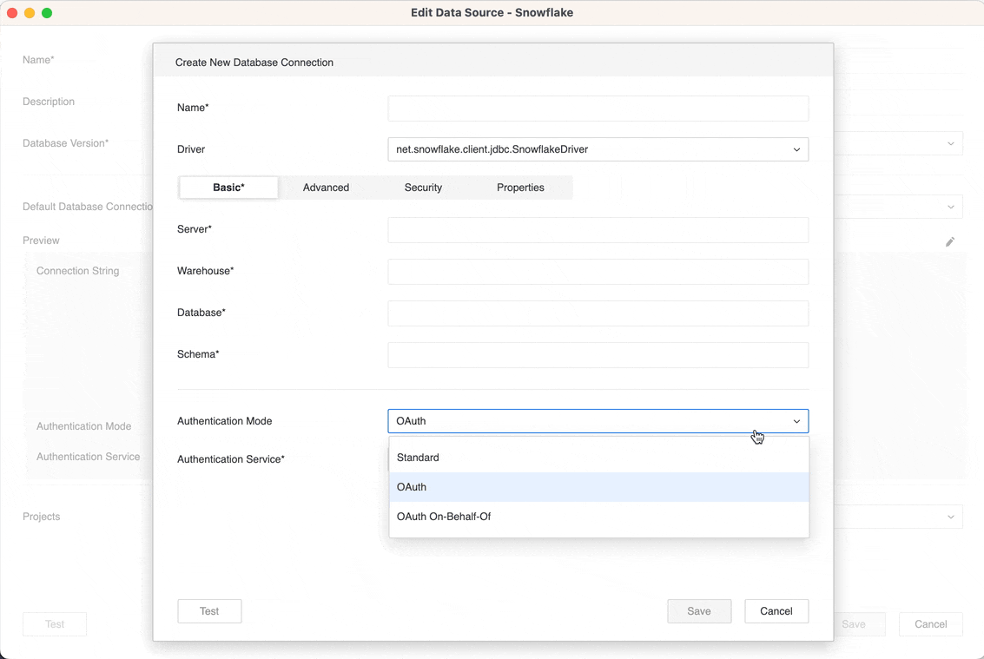984x659 pixels.
Task: Close the Edit Data Source window
Action: [12, 13]
